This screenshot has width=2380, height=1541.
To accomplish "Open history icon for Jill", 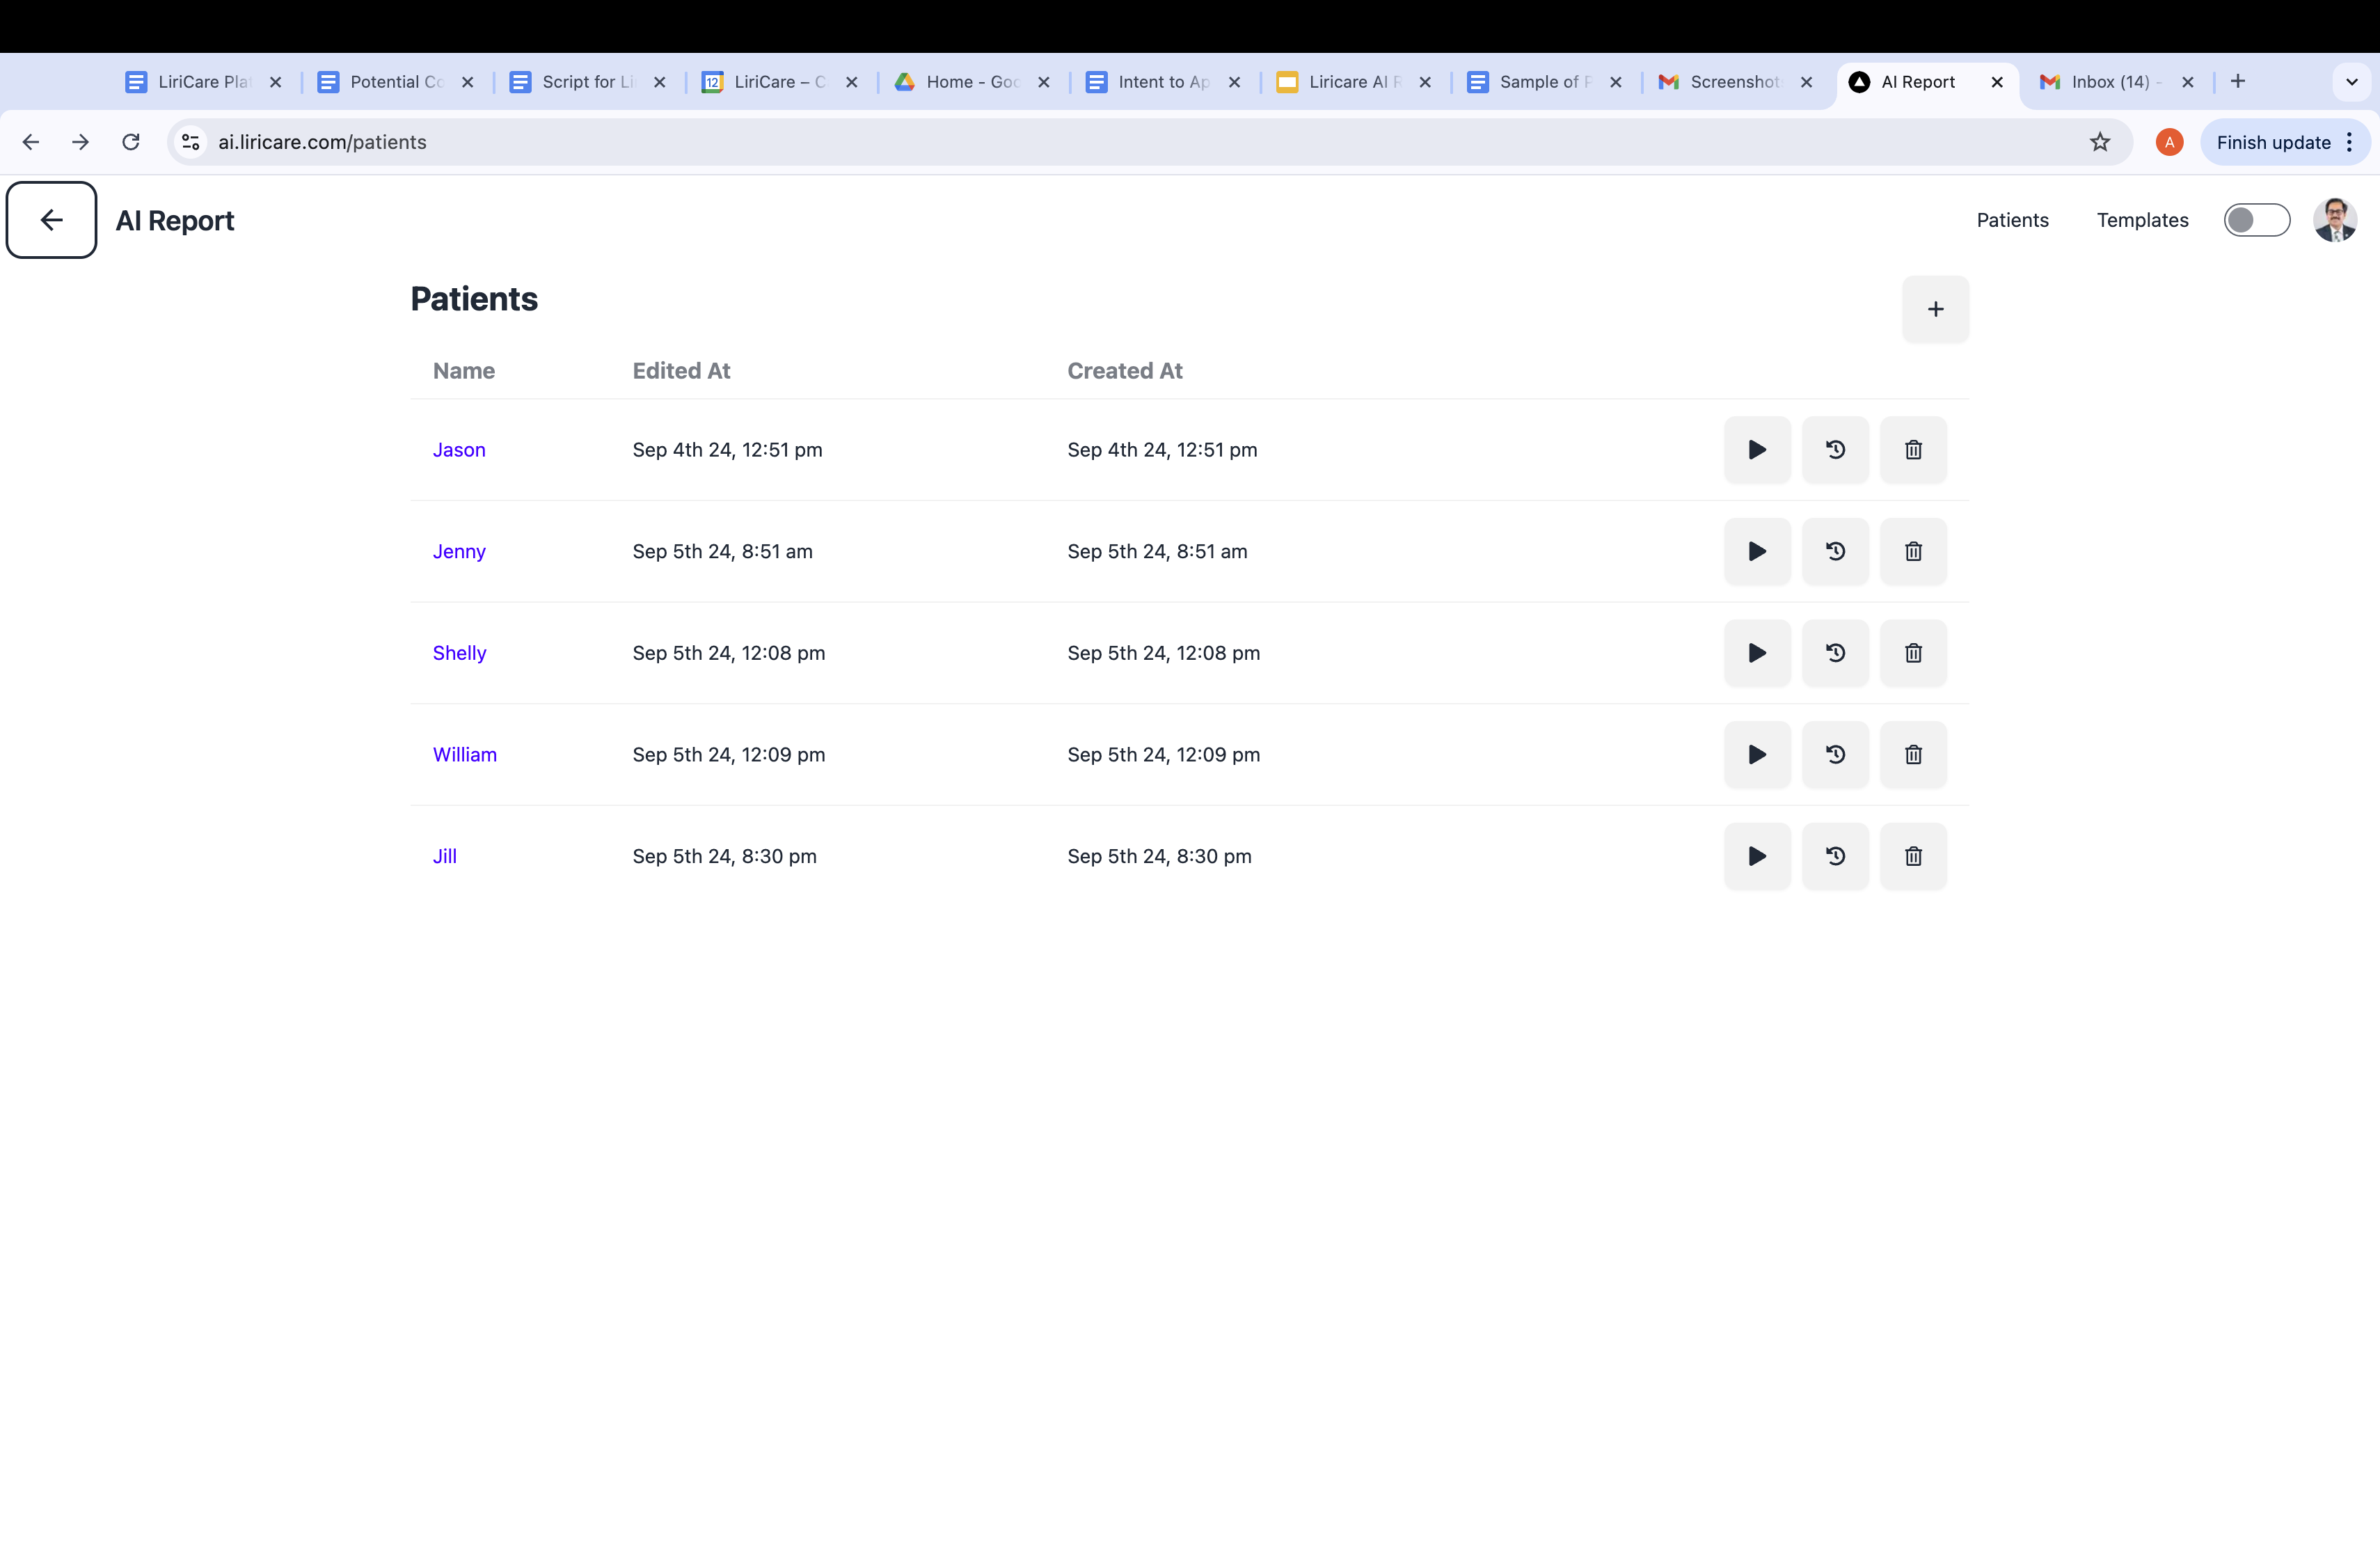I will pos(1835,856).
